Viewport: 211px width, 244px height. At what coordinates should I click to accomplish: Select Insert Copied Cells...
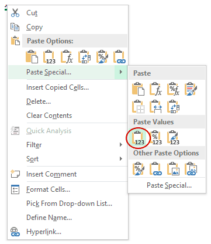tap(68, 87)
